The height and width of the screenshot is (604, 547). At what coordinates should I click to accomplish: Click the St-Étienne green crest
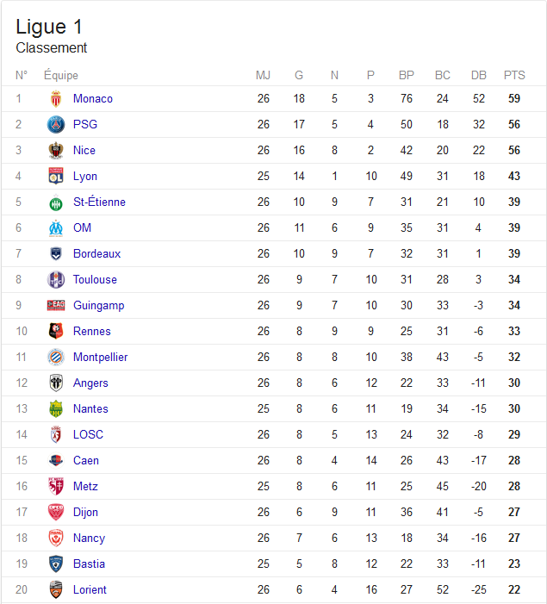[56, 202]
